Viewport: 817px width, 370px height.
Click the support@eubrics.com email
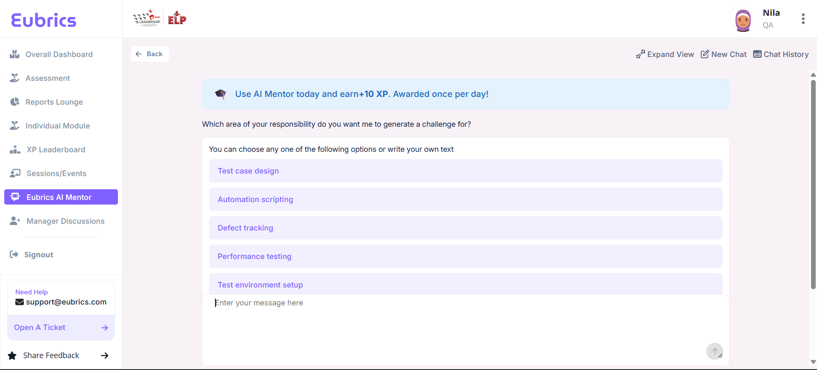[66, 302]
